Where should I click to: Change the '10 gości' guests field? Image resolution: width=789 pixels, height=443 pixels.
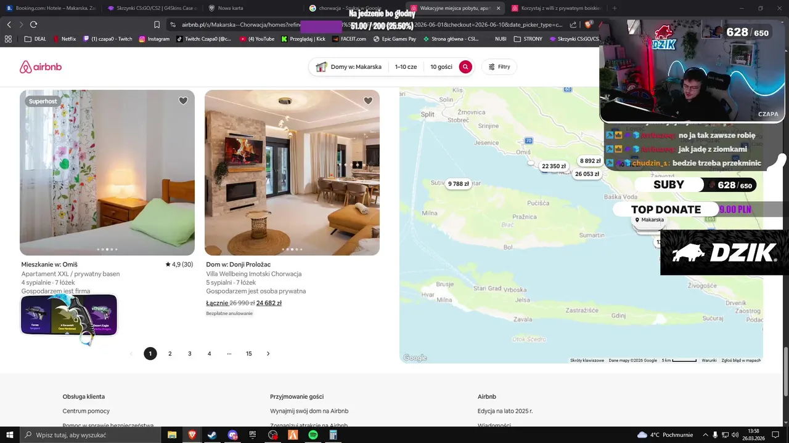click(x=441, y=67)
